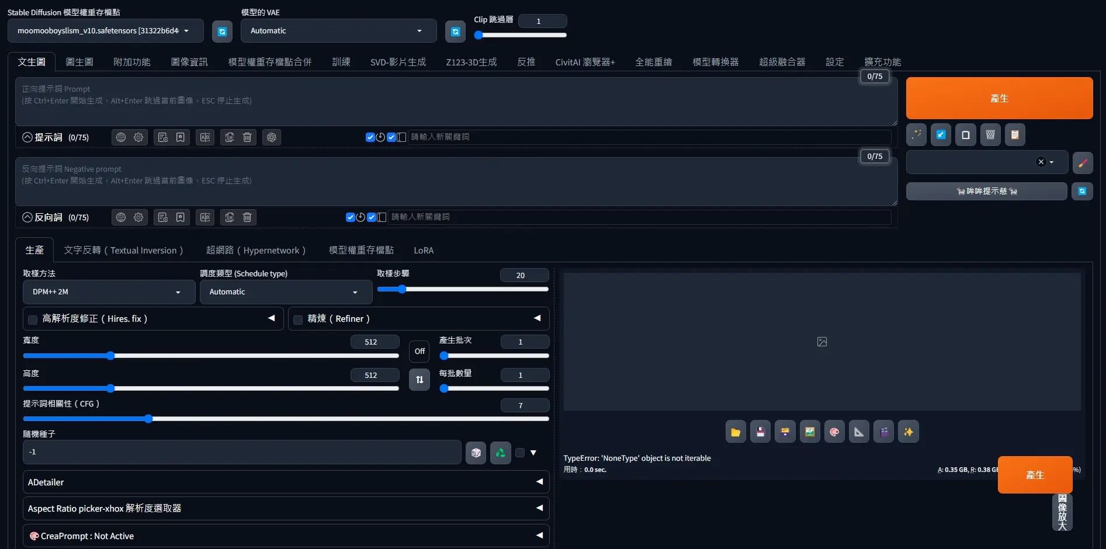Refresh the checkpoint list icon
This screenshot has height=549, width=1106.
[x=222, y=32]
